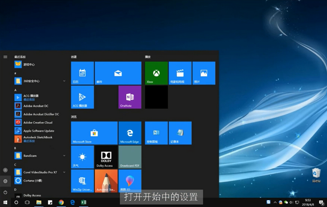Click the # group header
Image resolution: width=327 pixels, height=207 pixels.
pyautogui.click(x=15, y=73)
